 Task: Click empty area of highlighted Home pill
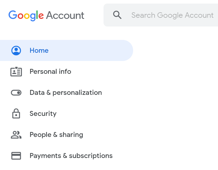(x=96, y=51)
